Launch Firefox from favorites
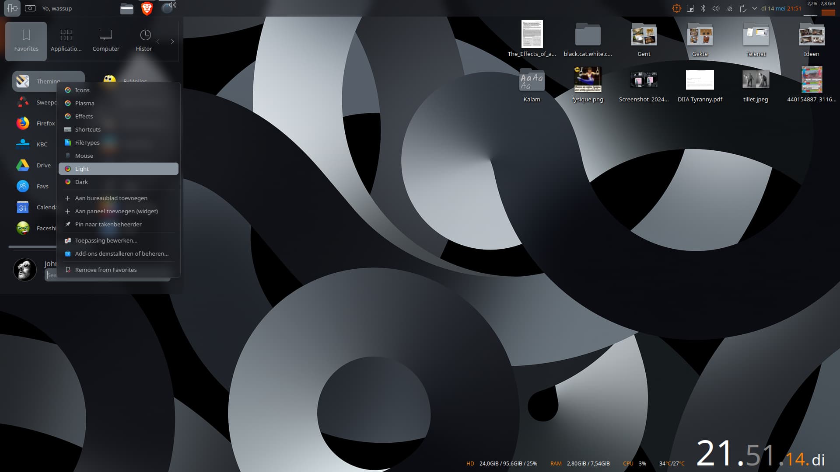840x472 pixels. coord(36,123)
